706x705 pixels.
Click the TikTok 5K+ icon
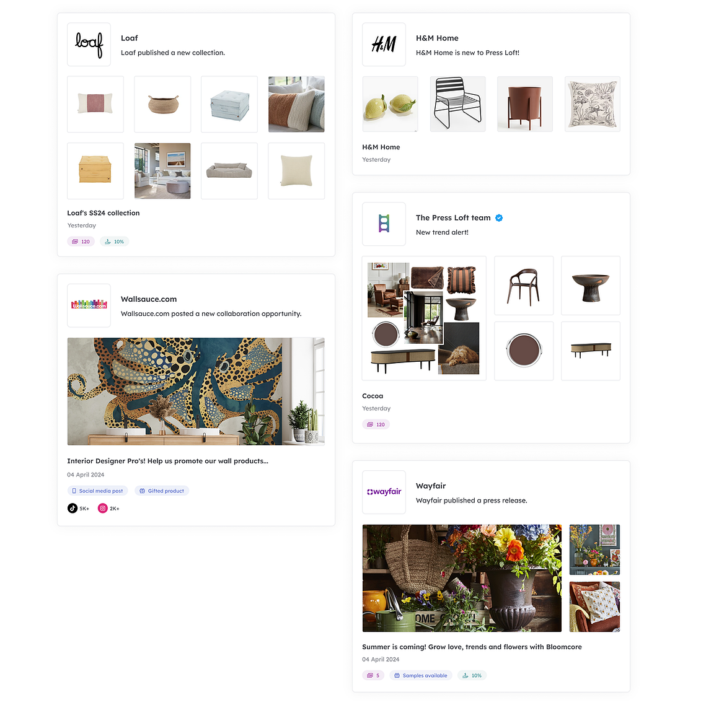pos(73,509)
